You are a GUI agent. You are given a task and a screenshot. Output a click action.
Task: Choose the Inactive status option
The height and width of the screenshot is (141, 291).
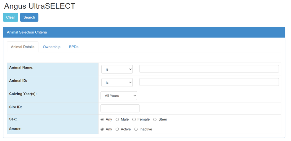pyautogui.click(x=136, y=129)
